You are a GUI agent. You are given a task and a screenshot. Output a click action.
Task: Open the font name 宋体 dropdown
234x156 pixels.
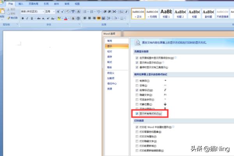click(x=43, y=11)
